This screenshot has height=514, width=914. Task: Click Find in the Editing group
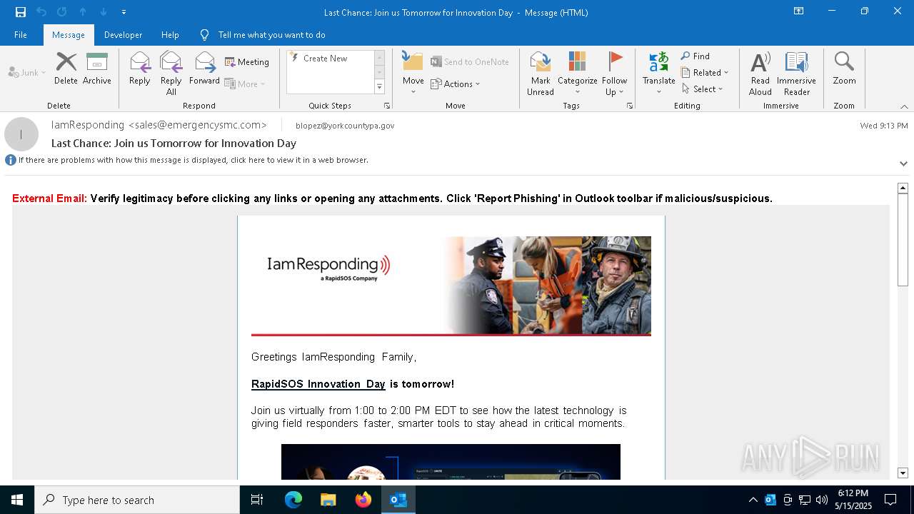[695, 56]
